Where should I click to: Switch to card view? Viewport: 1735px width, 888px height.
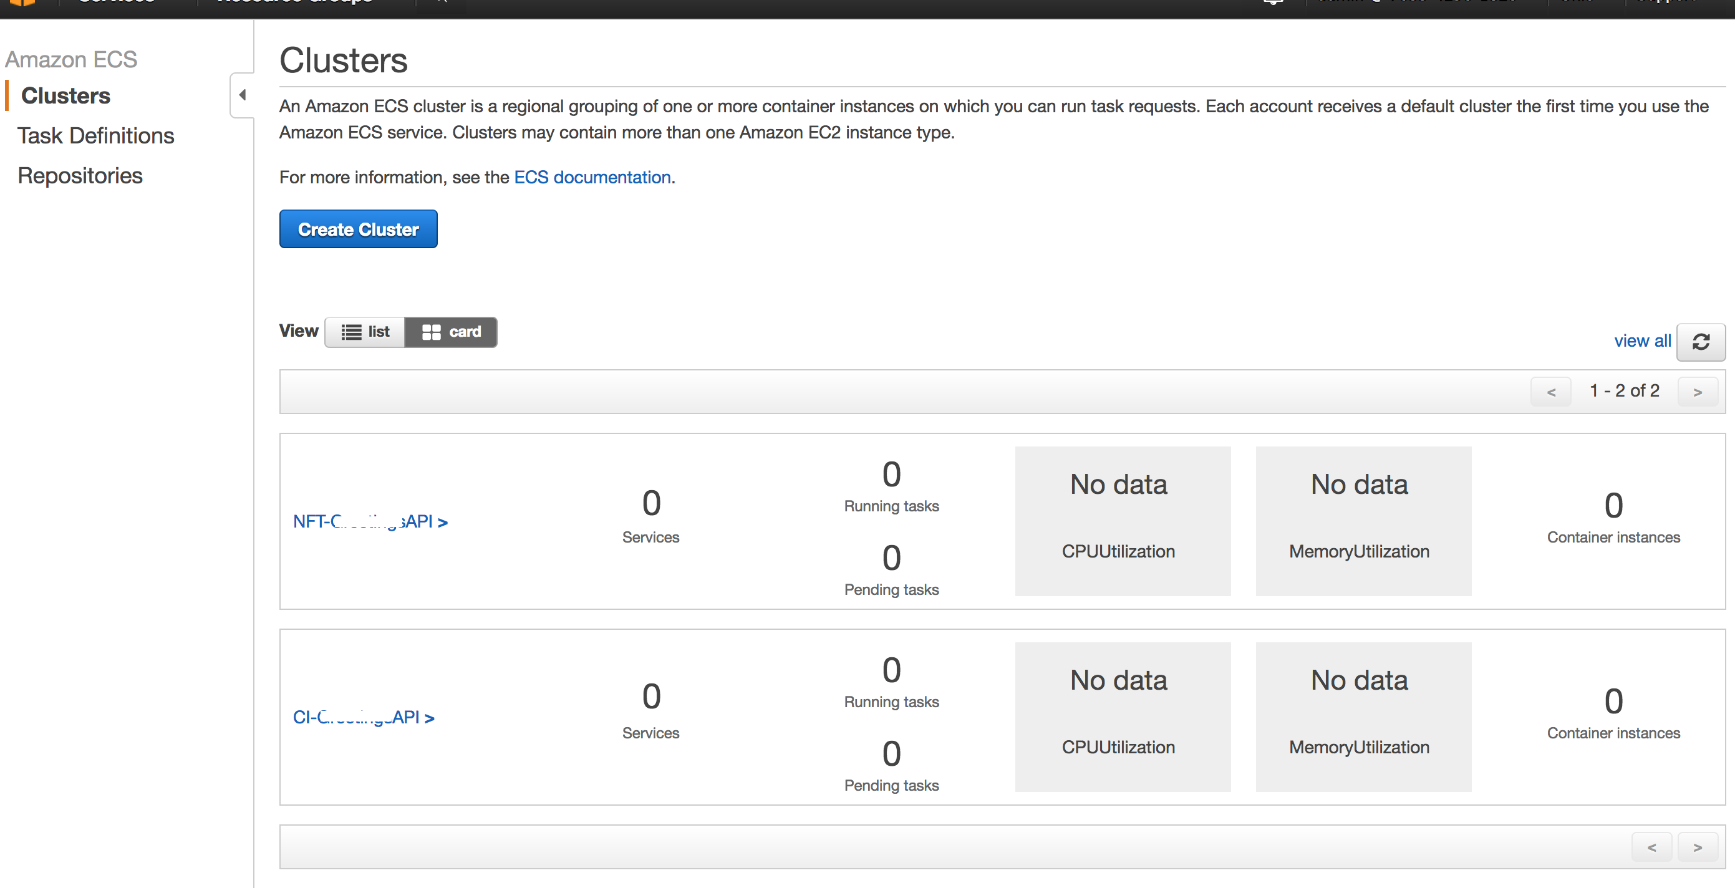click(x=450, y=332)
